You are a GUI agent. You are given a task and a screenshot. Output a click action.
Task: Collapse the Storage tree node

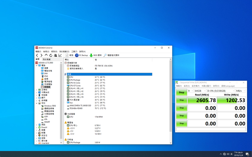(x=36, y=103)
